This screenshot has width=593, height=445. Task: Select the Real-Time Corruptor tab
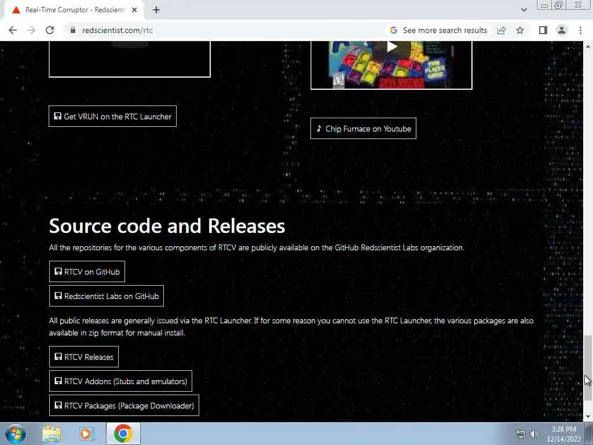click(x=74, y=10)
